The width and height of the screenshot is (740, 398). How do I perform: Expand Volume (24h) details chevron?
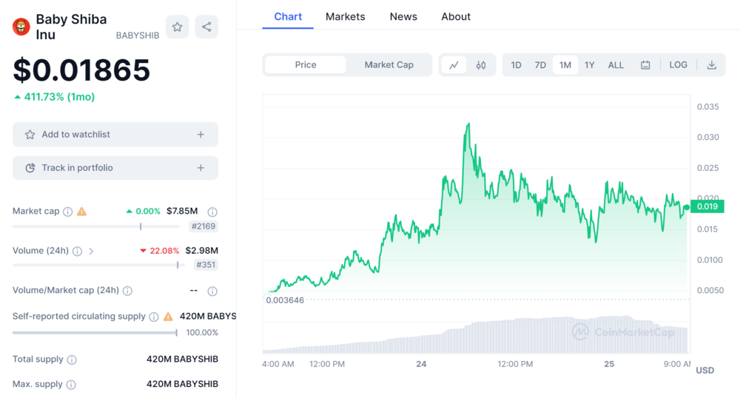pos(91,252)
